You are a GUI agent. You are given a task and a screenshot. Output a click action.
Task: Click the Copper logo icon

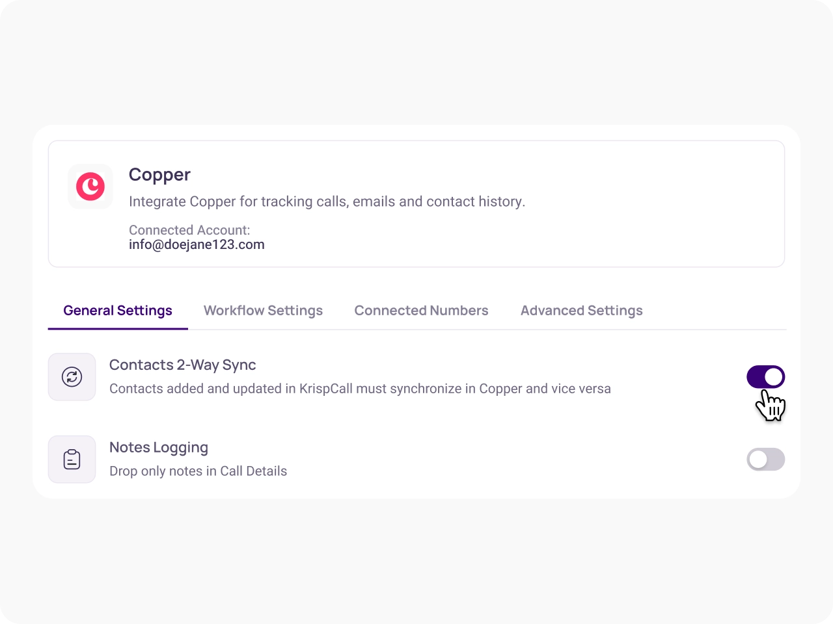[x=90, y=187]
